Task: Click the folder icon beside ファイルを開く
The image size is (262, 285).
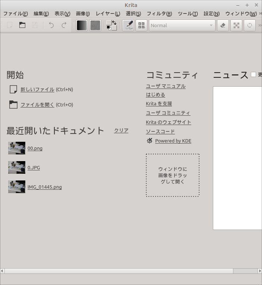Action: 13,105
